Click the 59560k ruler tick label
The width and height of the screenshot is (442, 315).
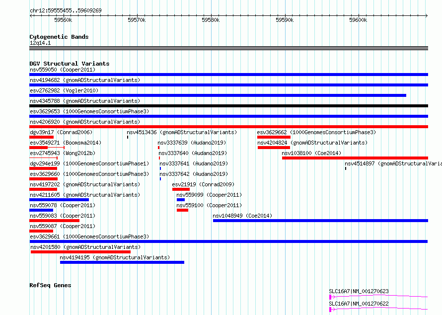tap(63, 20)
